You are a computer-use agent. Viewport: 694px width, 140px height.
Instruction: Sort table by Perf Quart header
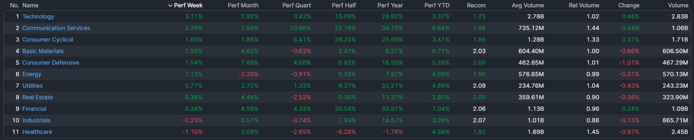coord(297,5)
